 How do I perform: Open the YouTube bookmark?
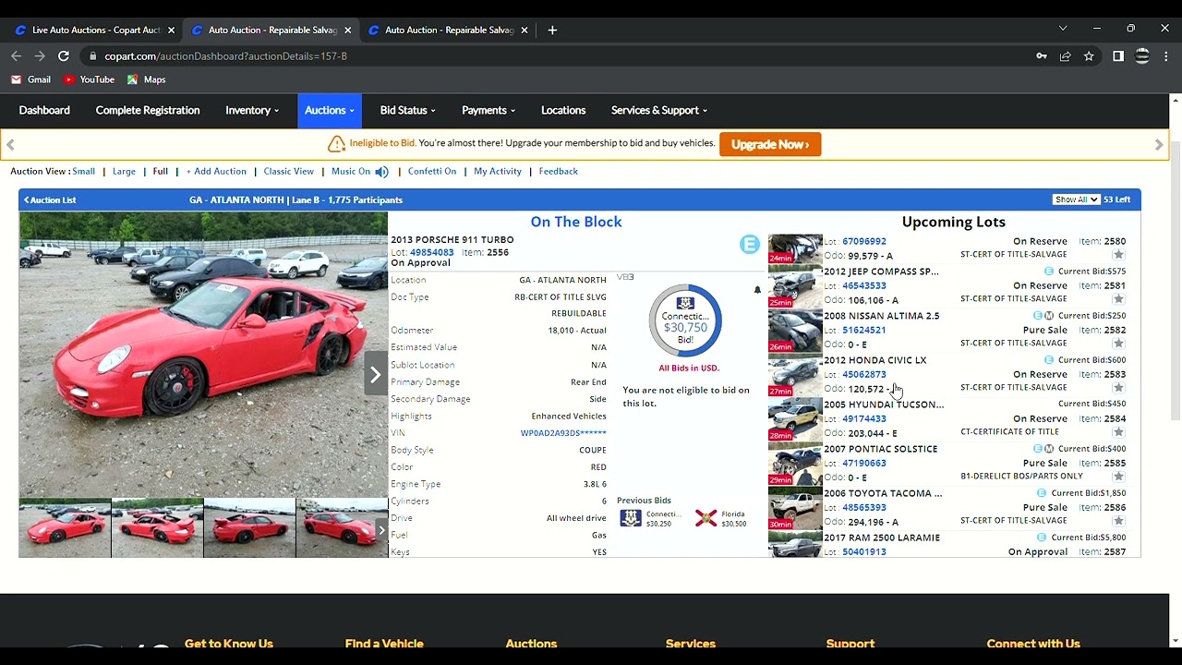pos(89,79)
